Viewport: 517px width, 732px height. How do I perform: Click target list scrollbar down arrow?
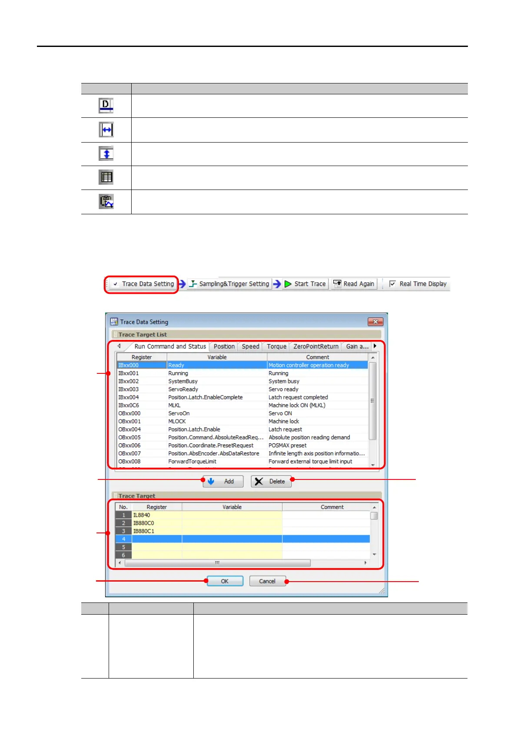[373, 465]
